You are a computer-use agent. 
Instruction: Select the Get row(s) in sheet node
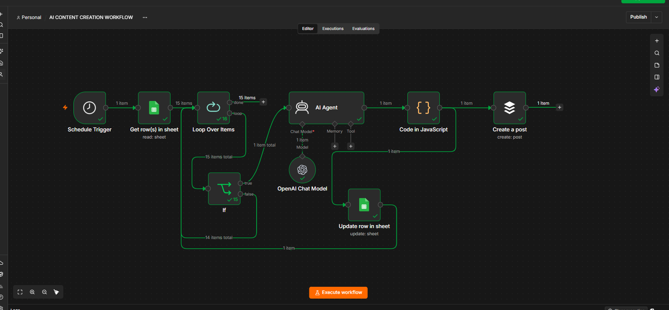tap(154, 108)
